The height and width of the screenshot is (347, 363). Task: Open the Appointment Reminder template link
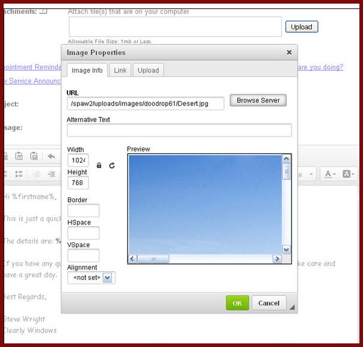click(x=33, y=67)
